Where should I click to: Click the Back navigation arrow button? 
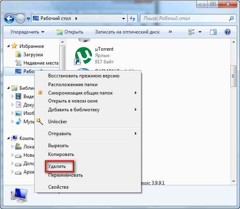[10, 18]
